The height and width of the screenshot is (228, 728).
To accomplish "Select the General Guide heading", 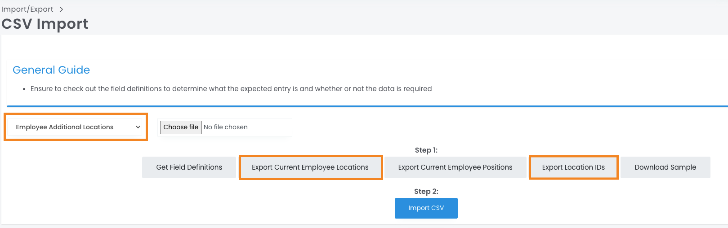I will pyautogui.click(x=51, y=70).
